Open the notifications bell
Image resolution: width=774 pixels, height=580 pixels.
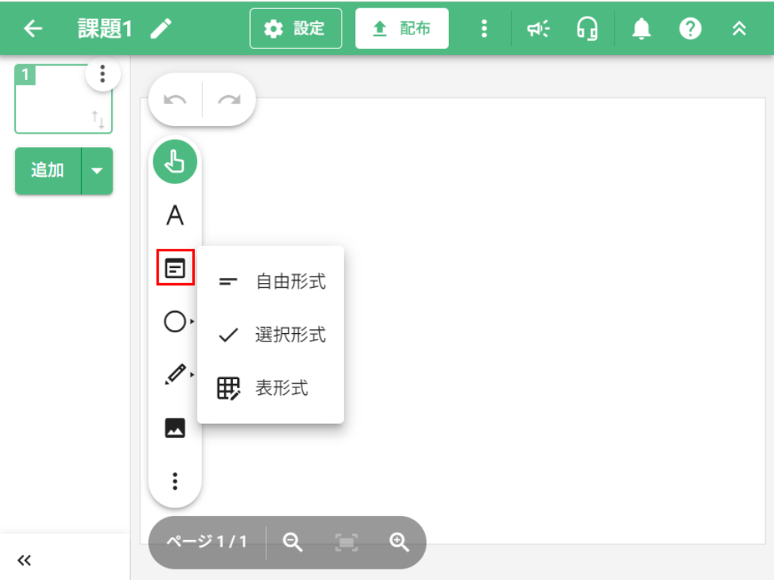point(641,29)
